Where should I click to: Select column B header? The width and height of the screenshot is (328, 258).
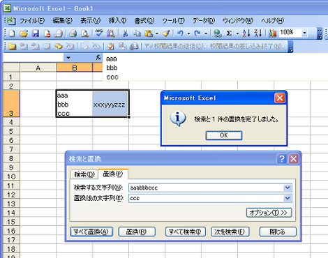(x=74, y=68)
